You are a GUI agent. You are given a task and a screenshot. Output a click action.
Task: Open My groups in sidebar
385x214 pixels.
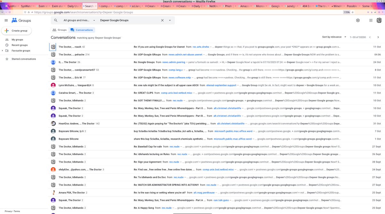pos(17,40)
